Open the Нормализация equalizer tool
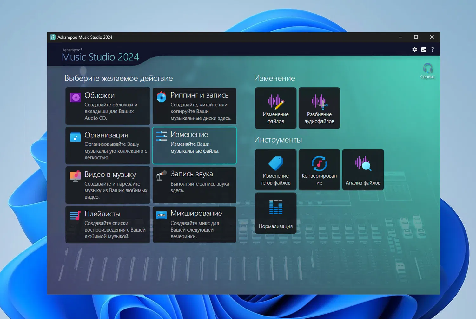 [x=276, y=213]
